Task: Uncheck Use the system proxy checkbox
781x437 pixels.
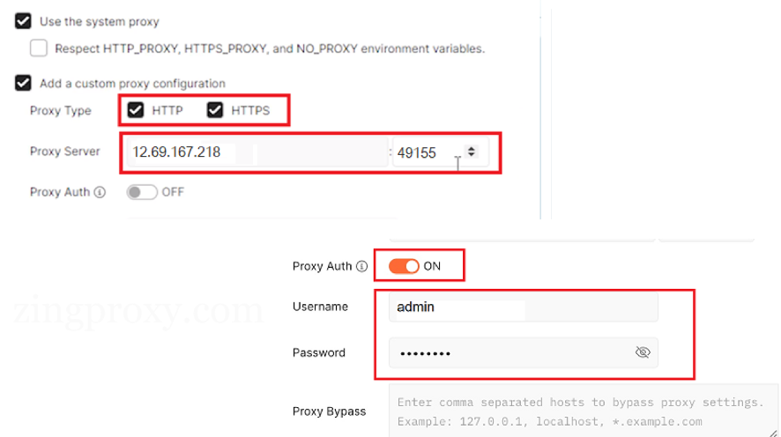Action: tap(23, 21)
